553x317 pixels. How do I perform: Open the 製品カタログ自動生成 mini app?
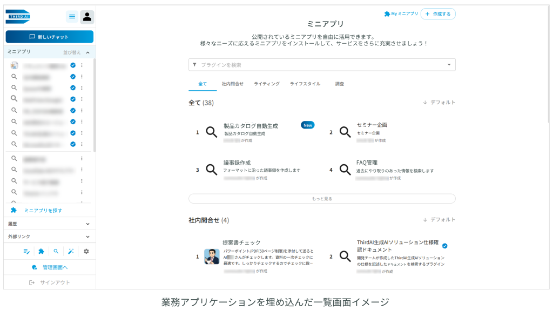[251, 126]
